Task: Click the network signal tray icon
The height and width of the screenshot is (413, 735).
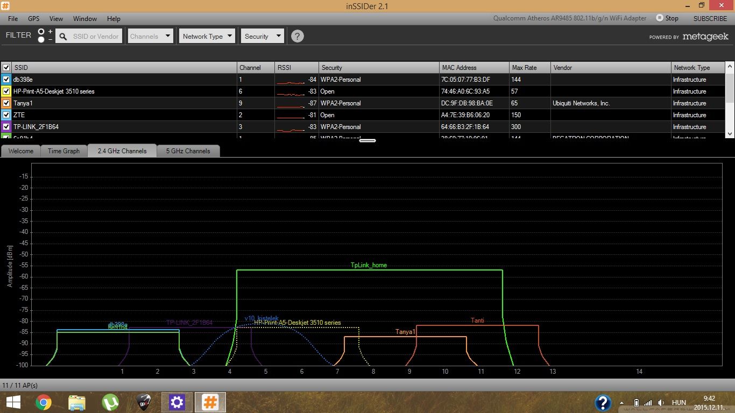Action: [x=648, y=403]
